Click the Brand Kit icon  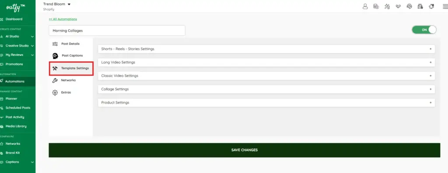click(2, 153)
